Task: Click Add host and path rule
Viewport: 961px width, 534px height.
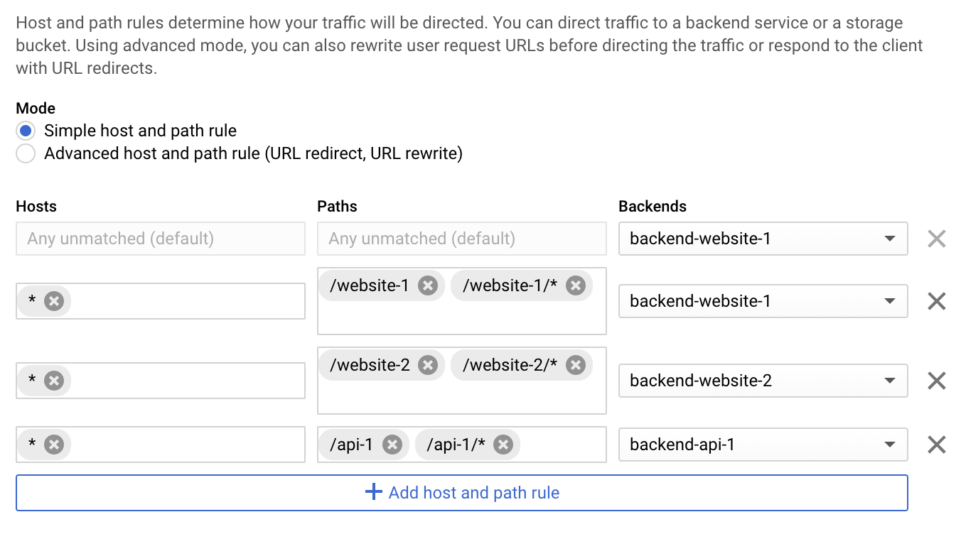Action: (461, 493)
